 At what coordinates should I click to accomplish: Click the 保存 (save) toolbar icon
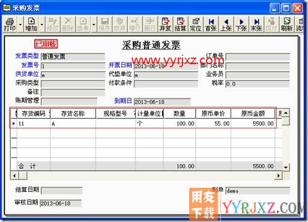[x=104, y=24]
